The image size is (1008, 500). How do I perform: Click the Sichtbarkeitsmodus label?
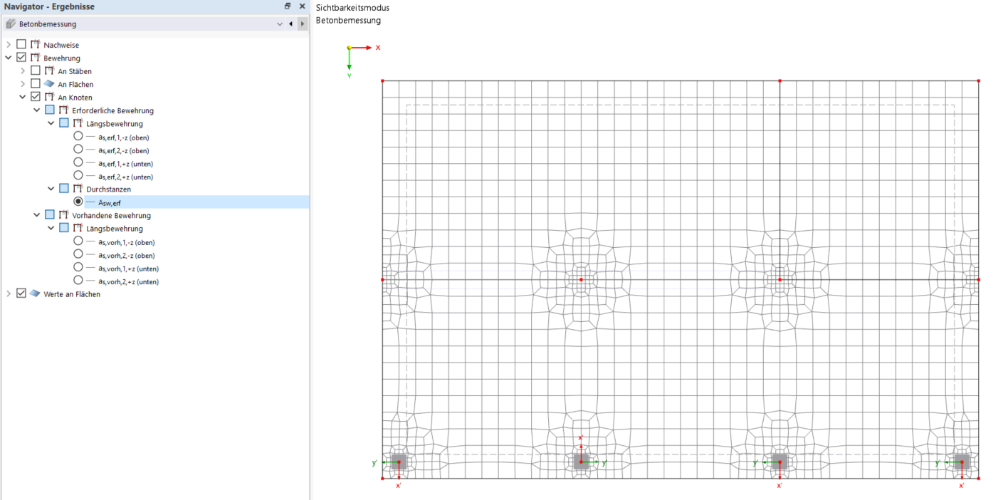(353, 7)
